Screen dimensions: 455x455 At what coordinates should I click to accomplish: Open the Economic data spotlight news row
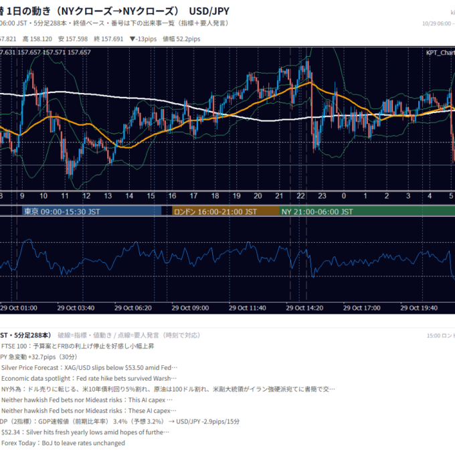tap(89, 379)
